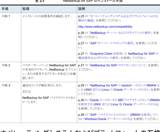Open the backint へのリンク (RMAN なし) link

119,87
